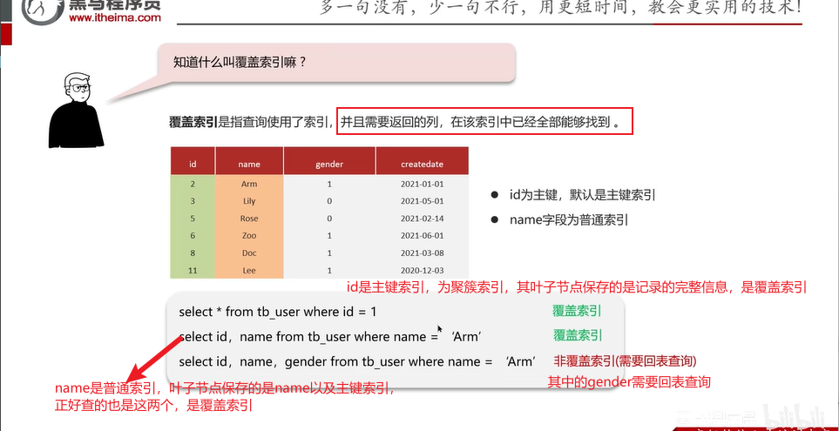
Task: Click green 覆盖索引 label beside the id，name query
Action: coord(578,336)
